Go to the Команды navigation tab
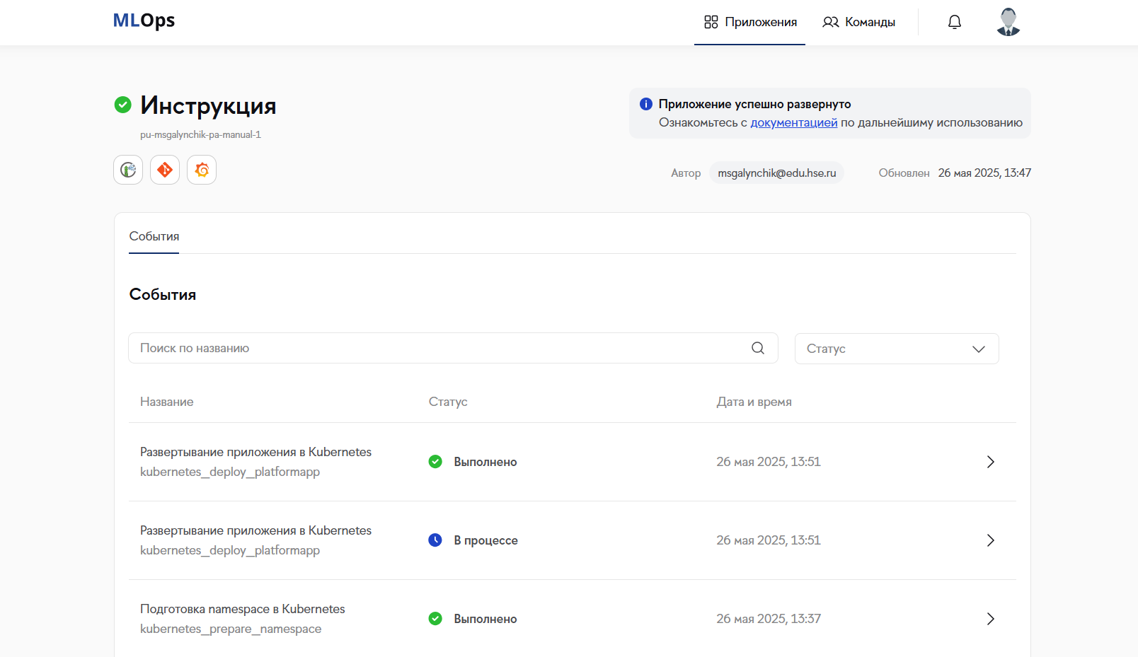Image resolution: width=1138 pixels, height=657 pixels. tap(858, 22)
